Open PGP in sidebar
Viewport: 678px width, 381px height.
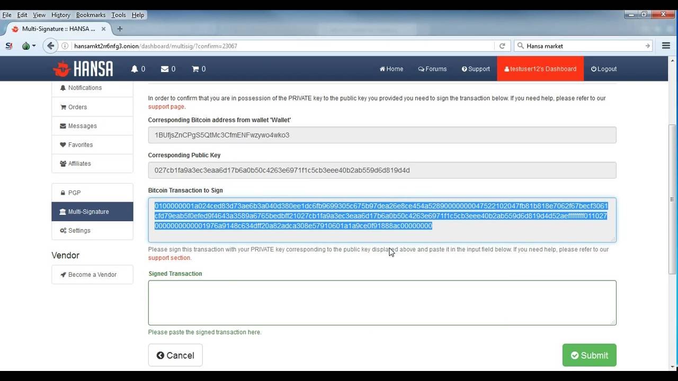click(x=92, y=193)
